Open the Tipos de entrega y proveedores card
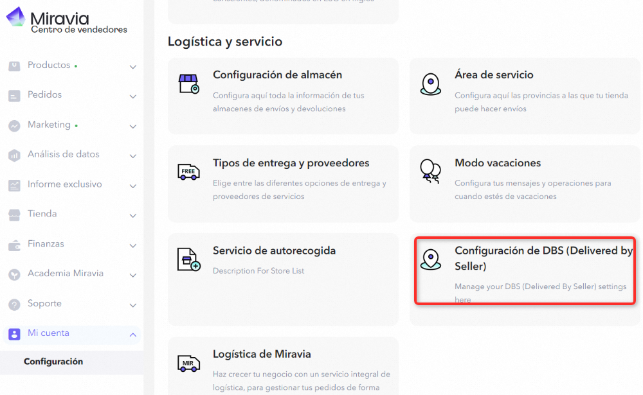This screenshot has width=643, height=395. (x=283, y=184)
